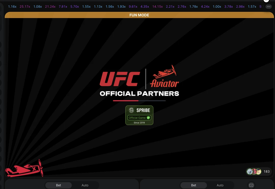The image size is (275, 189).
Task: Click the UFC logo
Action: tap(120, 79)
